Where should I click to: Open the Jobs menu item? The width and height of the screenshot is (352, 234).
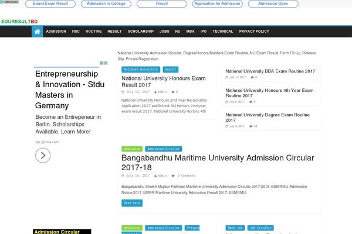(164, 32)
